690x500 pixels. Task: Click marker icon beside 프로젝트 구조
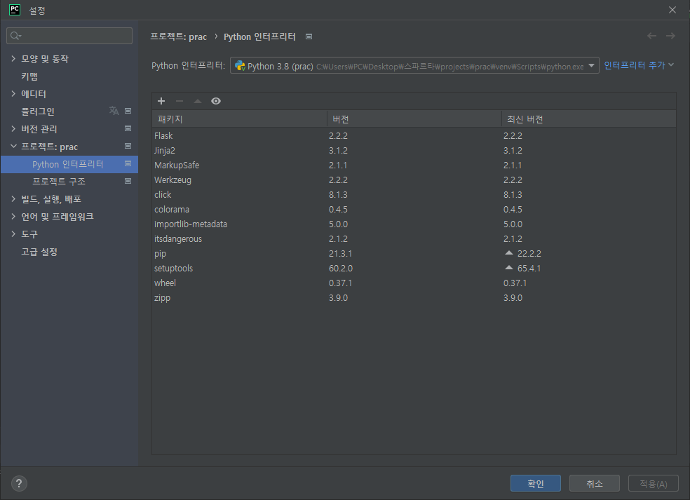[x=128, y=181]
